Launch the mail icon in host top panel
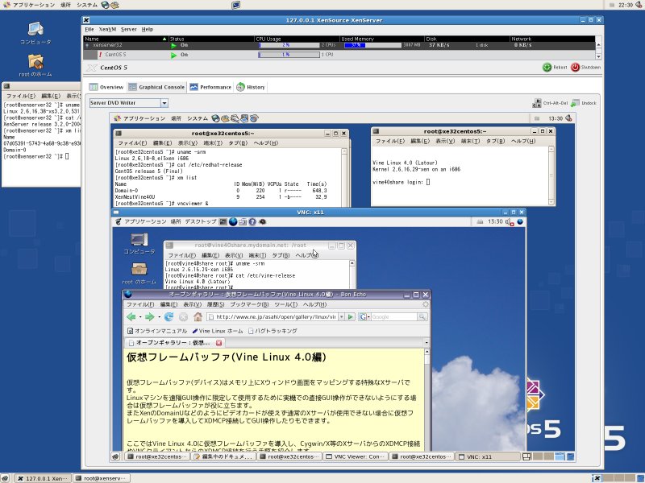645x483 pixels. (114, 5)
